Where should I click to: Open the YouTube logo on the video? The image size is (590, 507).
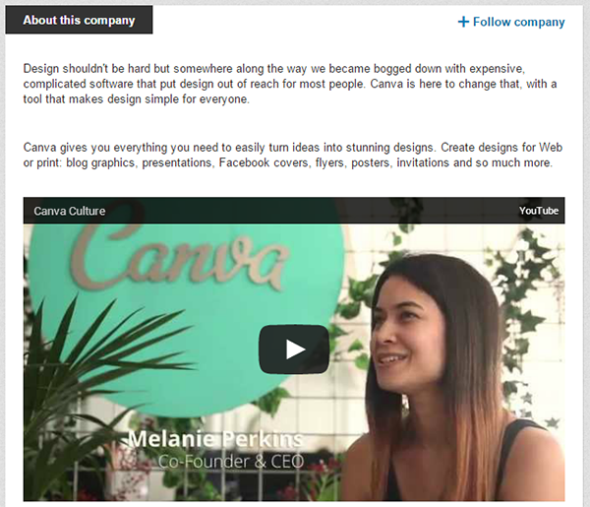coord(539,211)
